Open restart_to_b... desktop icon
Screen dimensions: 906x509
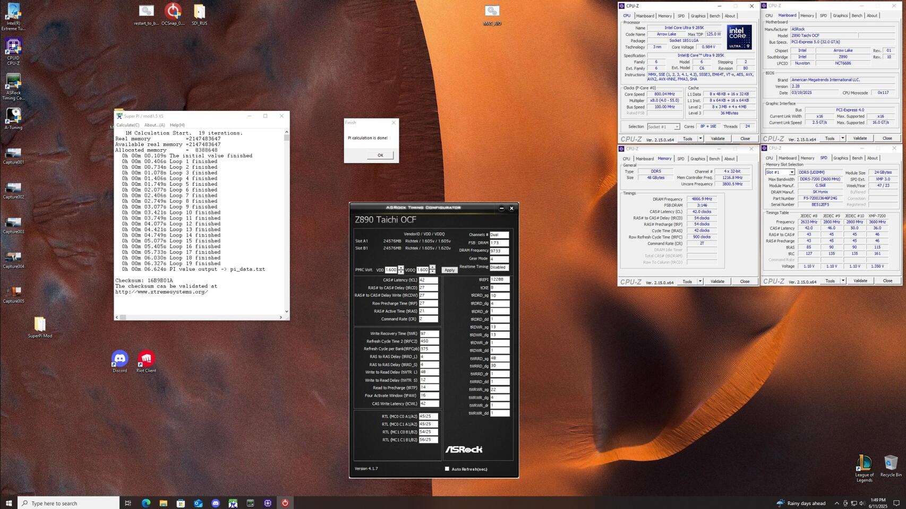click(146, 15)
